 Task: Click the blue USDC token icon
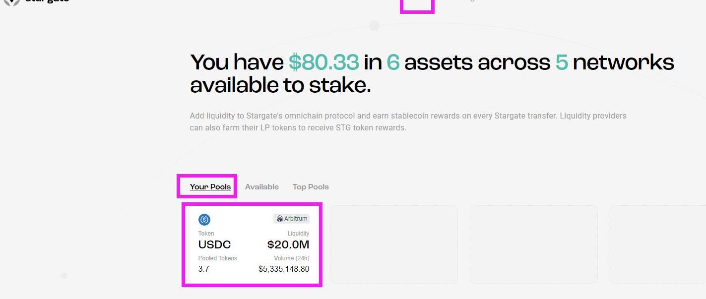pyautogui.click(x=204, y=220)
